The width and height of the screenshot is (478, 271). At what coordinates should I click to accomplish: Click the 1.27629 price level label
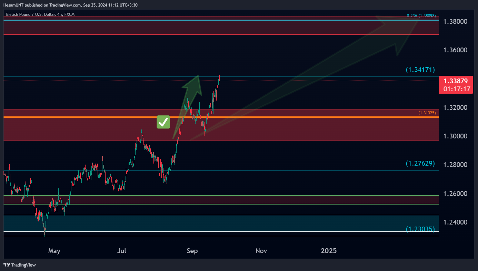pyautogui.click(x=420, y=163)
